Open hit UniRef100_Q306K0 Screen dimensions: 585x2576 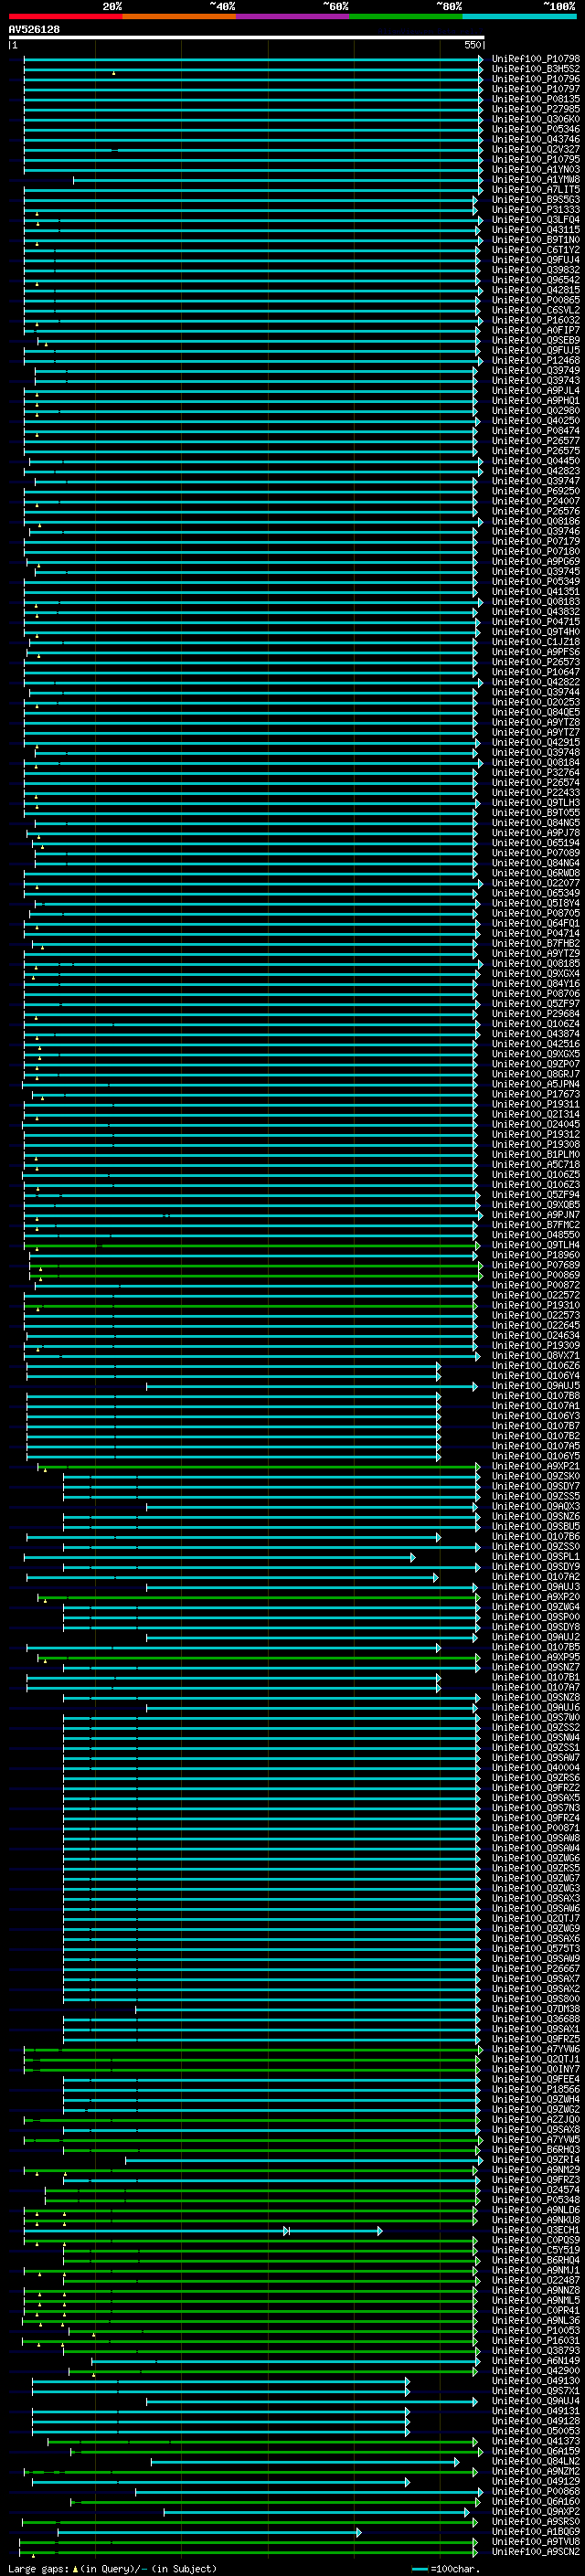point(536,119)
